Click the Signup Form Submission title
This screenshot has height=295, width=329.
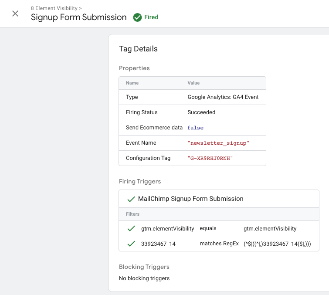point(78,17)
